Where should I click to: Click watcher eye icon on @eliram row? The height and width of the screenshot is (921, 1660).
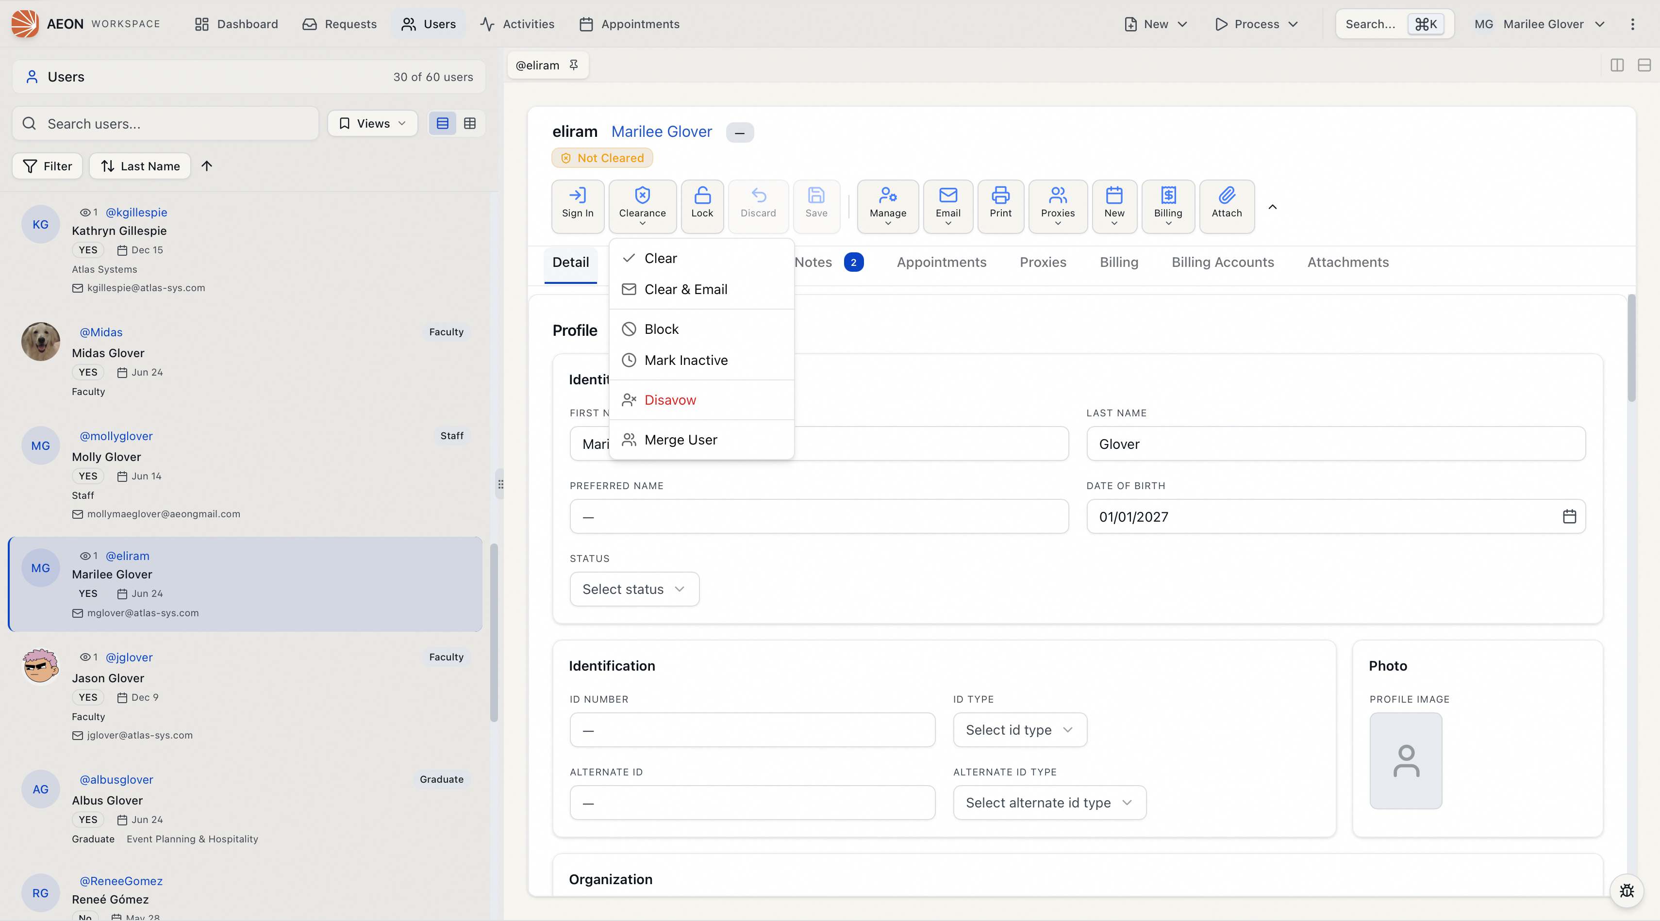(x=85, y=556)
